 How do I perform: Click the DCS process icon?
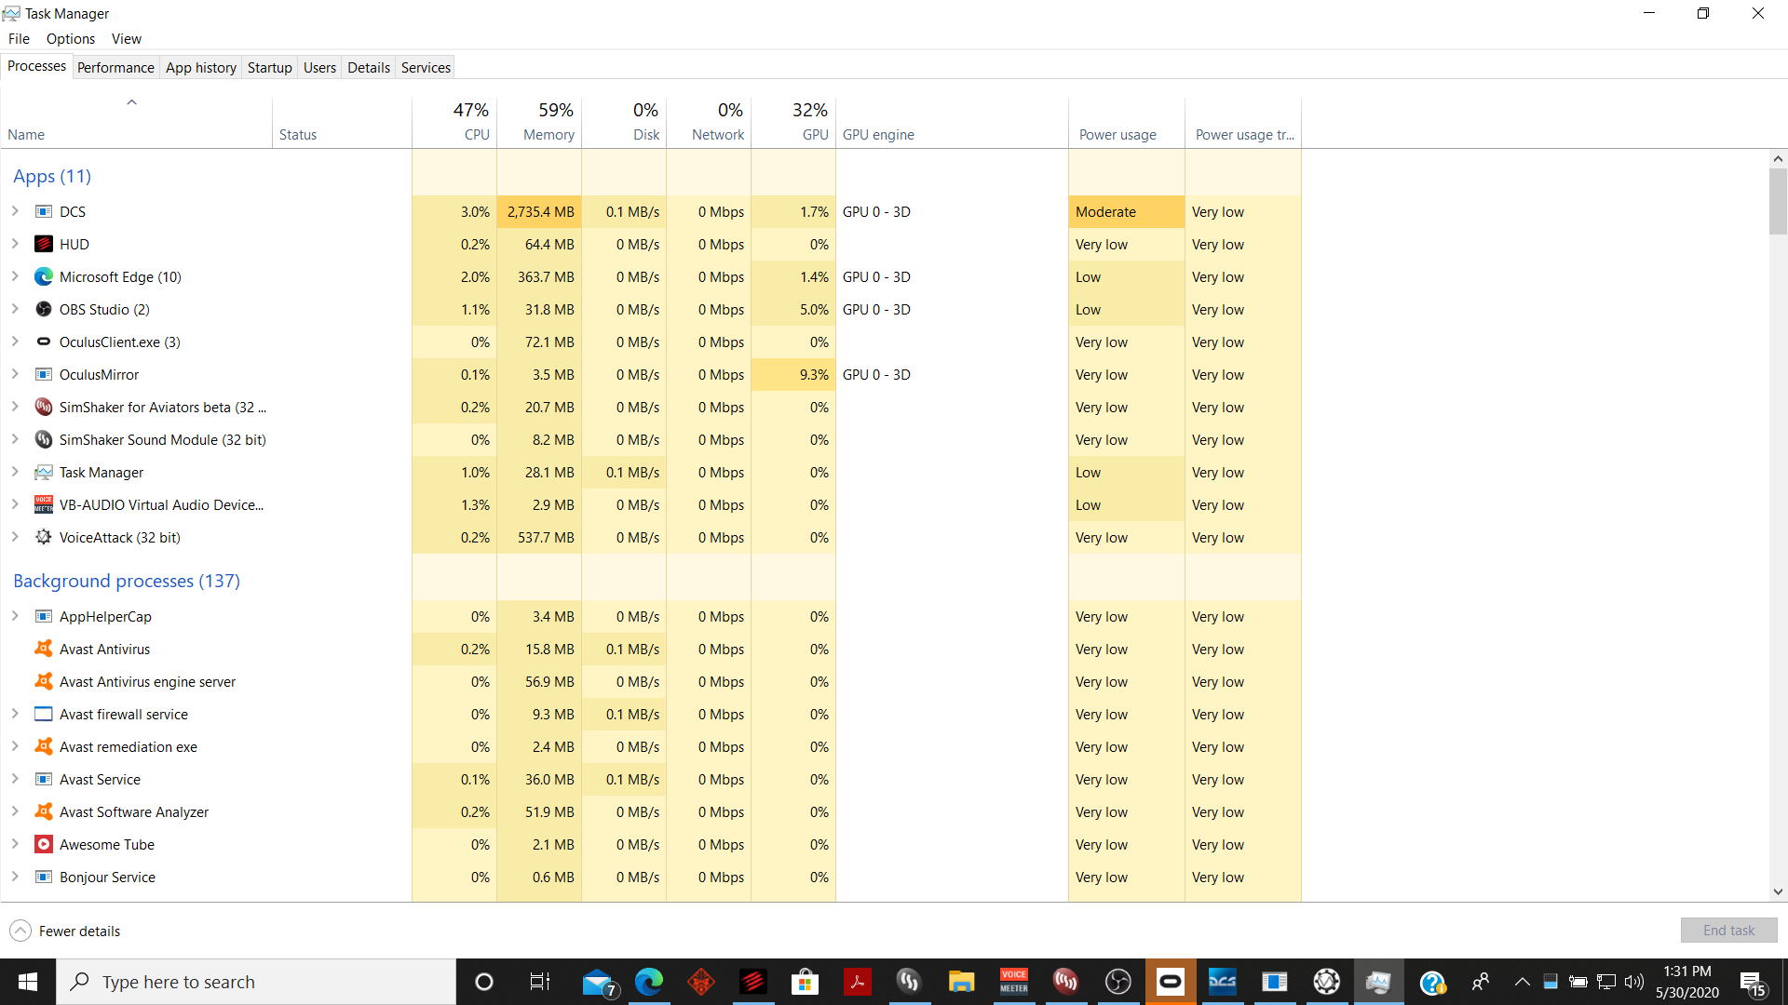pyautogui.click(x=44, y=212)
